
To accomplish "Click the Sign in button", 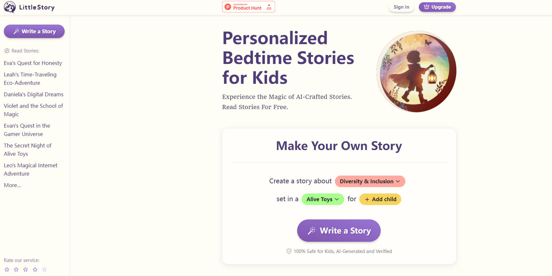I will [x=401, y=7].
